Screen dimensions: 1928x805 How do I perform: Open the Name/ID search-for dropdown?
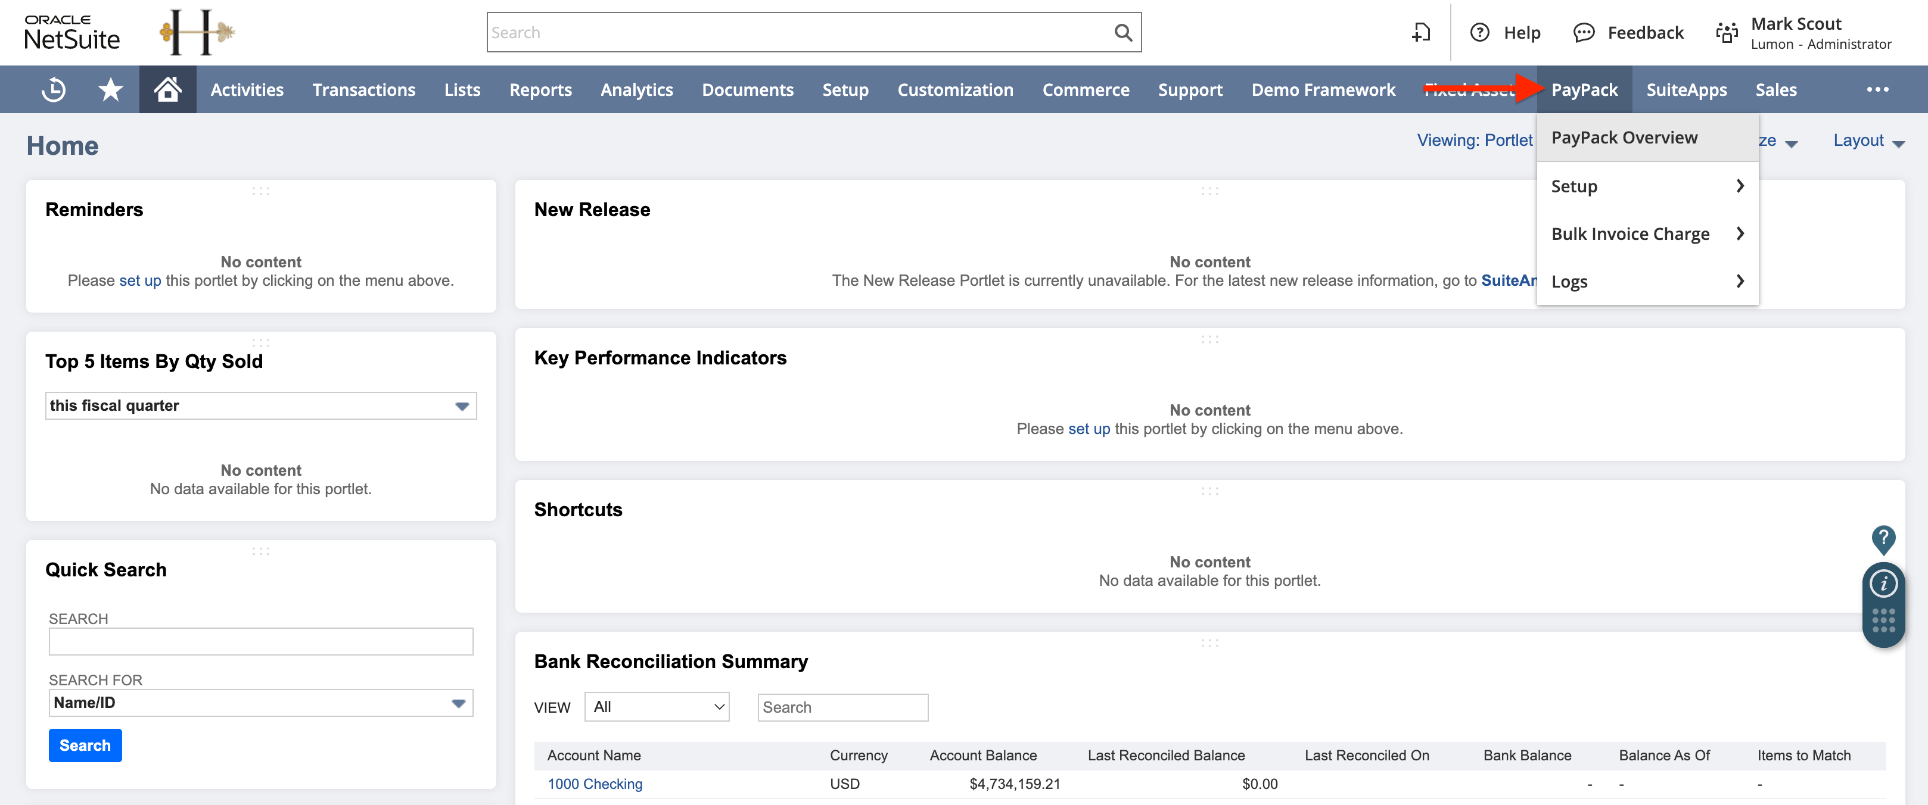click(x=459, y=703)
